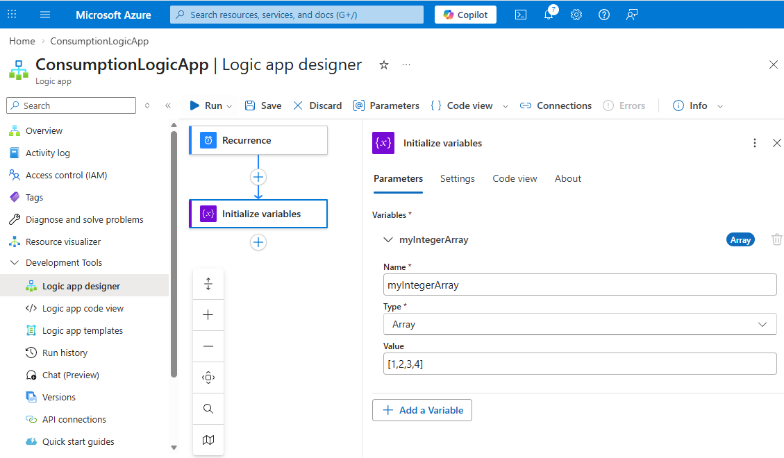Expand the Code view dropdown arrow
The width and height of the screenshot is (784, 458).
pos(506,106)
